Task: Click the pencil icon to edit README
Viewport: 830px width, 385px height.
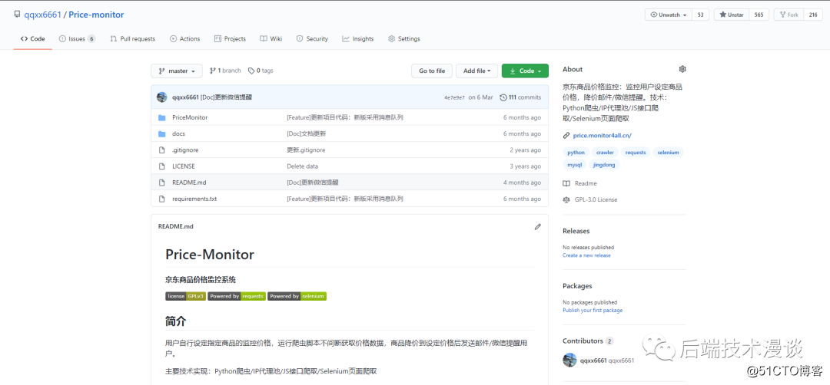Action: [538, 227]
